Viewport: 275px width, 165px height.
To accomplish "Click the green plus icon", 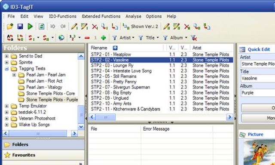I will (x=104, y=38).
